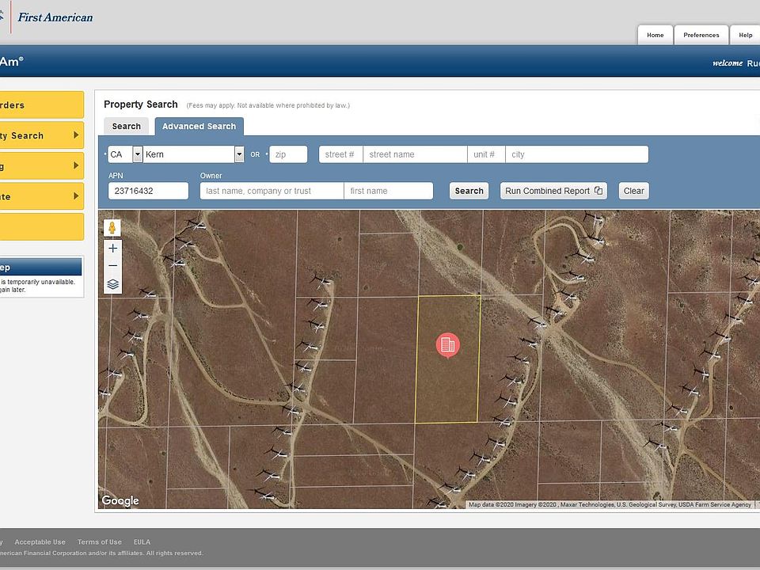Click the Street View pegman icon
The height and width of the screenshot is (570, 760).
pyautogui.click(x=112, y=228)
